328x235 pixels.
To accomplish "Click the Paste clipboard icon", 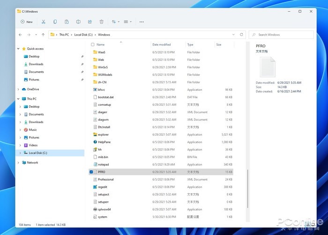I will 67,22.
